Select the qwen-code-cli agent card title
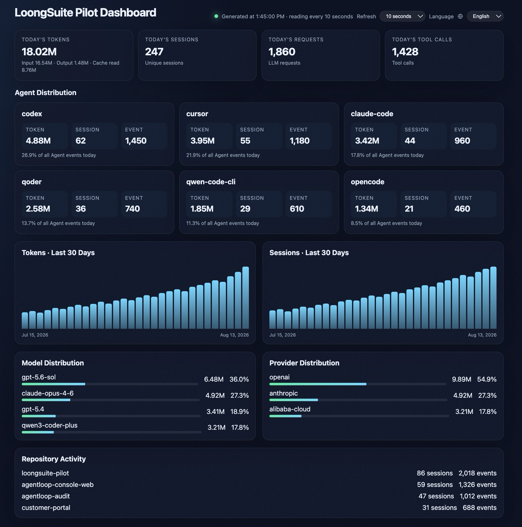 211,182
